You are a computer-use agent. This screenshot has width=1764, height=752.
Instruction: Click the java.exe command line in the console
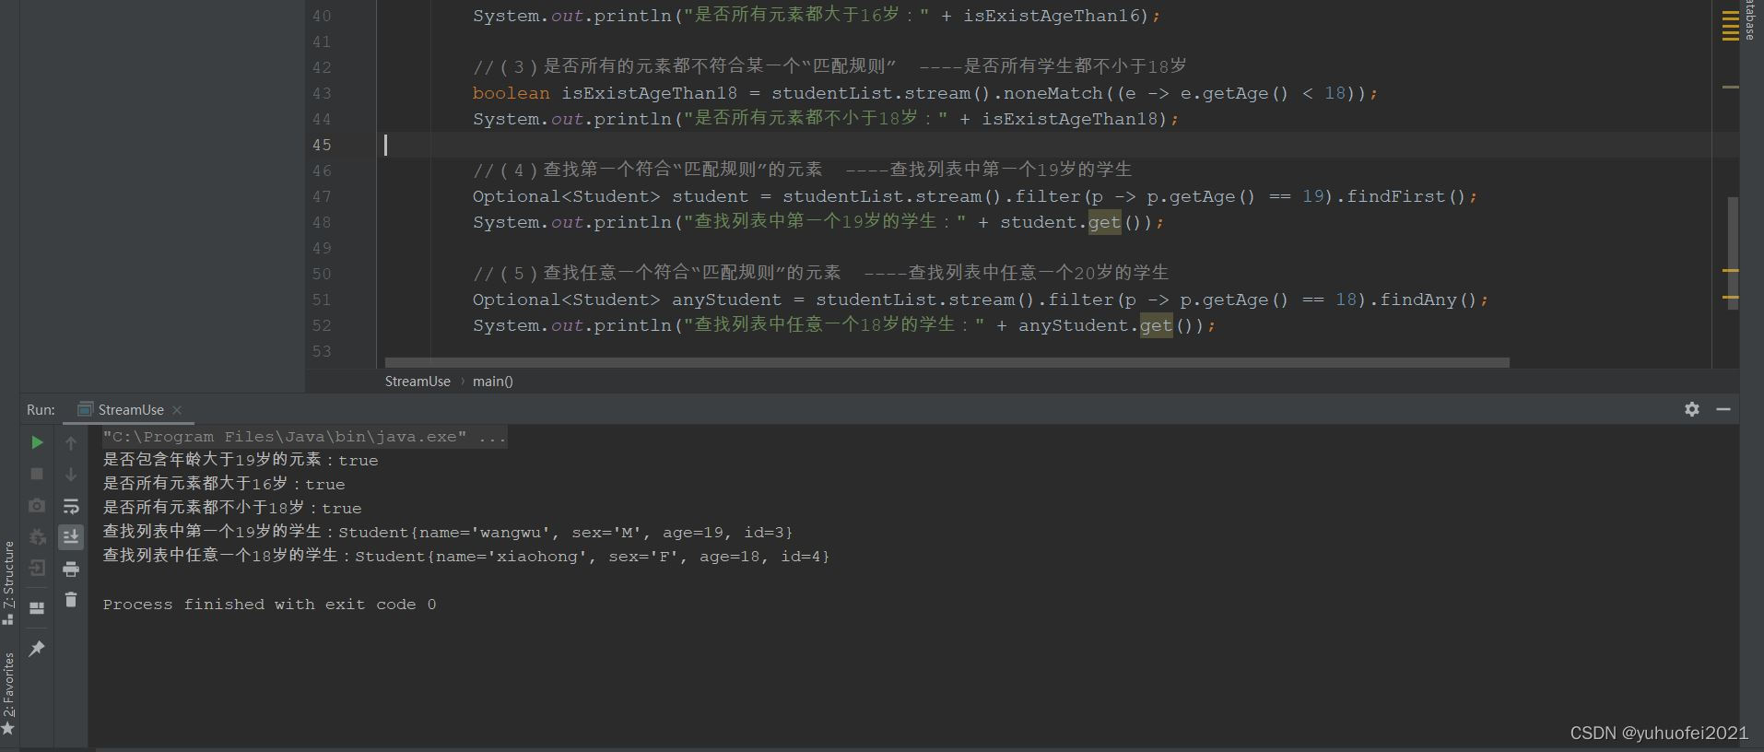coord(304,437)
